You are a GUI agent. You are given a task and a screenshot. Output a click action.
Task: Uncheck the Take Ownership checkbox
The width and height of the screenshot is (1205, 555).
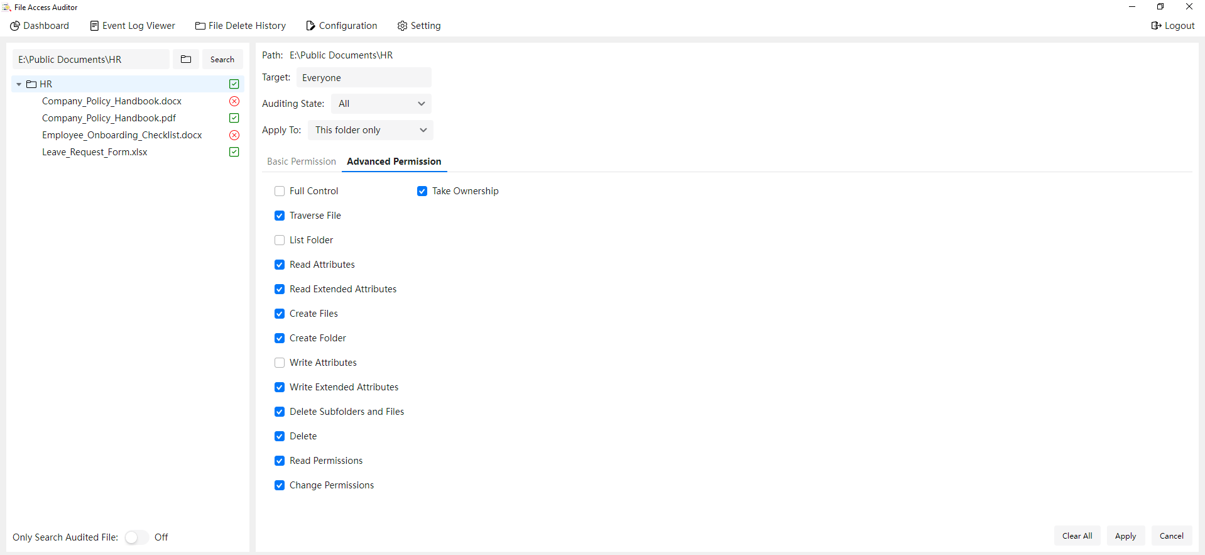point(422,191)
